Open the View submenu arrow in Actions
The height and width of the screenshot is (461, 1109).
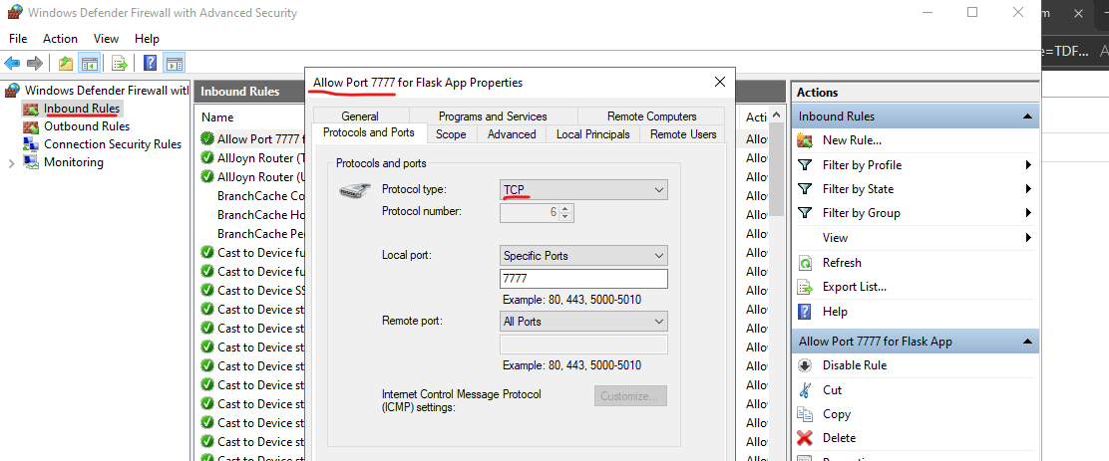[1028, 238]
